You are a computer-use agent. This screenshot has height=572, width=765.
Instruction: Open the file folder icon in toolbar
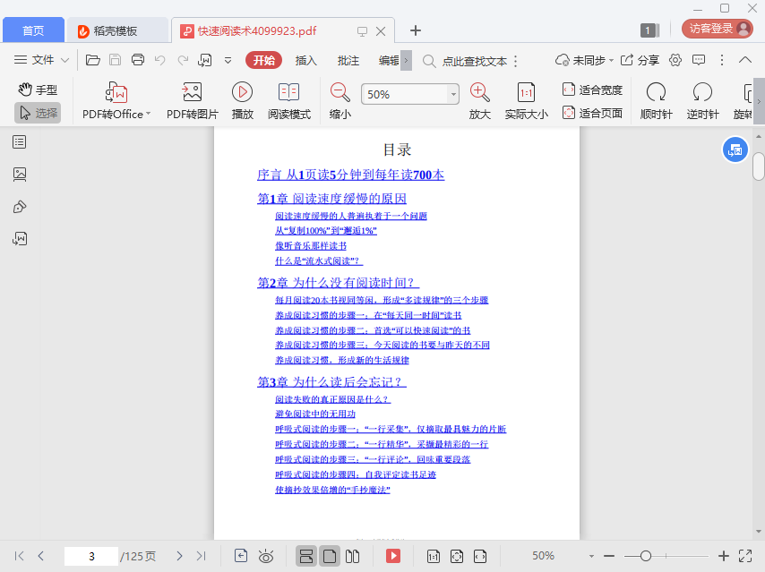pos(92,60)
